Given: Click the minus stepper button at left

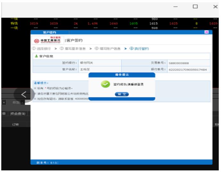Looking at the screenshot, I should coord(22,102).
